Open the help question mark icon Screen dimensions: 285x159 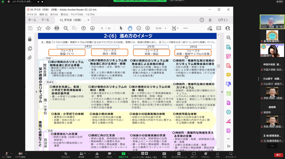coord(202,20)
